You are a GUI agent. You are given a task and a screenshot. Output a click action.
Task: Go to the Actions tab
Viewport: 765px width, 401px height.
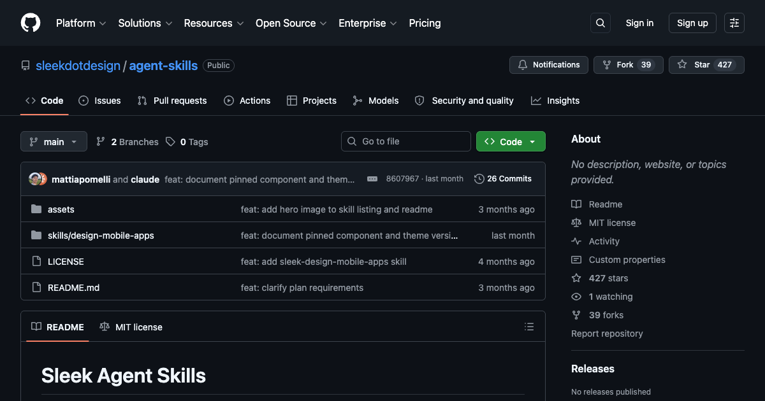coord(247,101)
